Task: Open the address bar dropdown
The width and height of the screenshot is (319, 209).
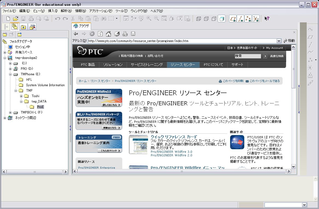Action: click(x=279, y=41)
